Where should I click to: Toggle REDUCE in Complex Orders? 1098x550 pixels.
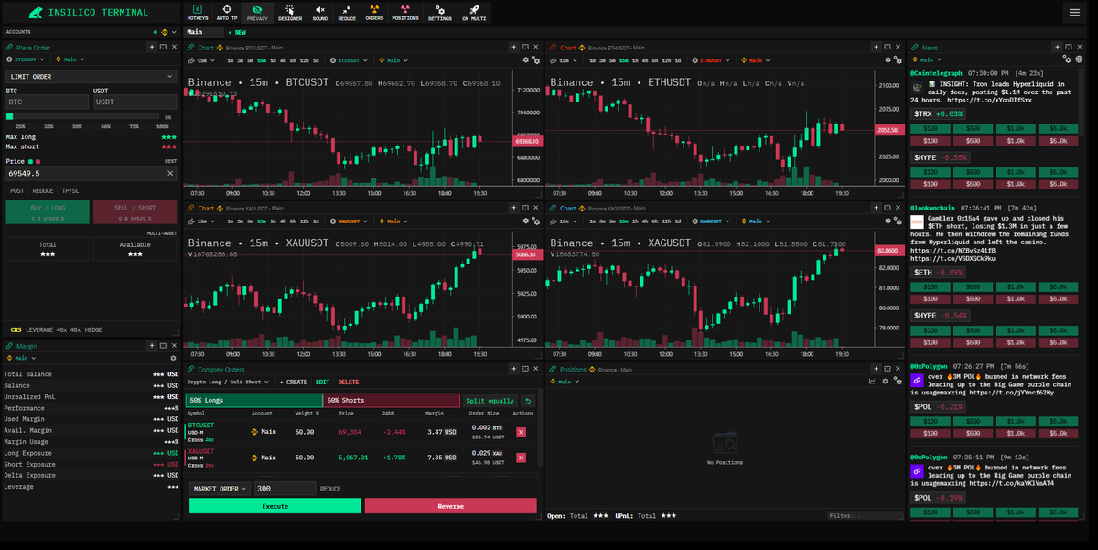[x=330, y=489]
